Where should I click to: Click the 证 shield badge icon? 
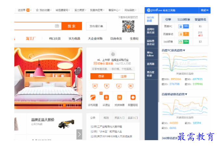point(119,86)
